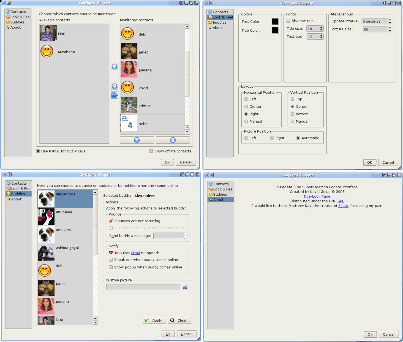Select arbi kum avatar in buddy list

tap(46, 235)
